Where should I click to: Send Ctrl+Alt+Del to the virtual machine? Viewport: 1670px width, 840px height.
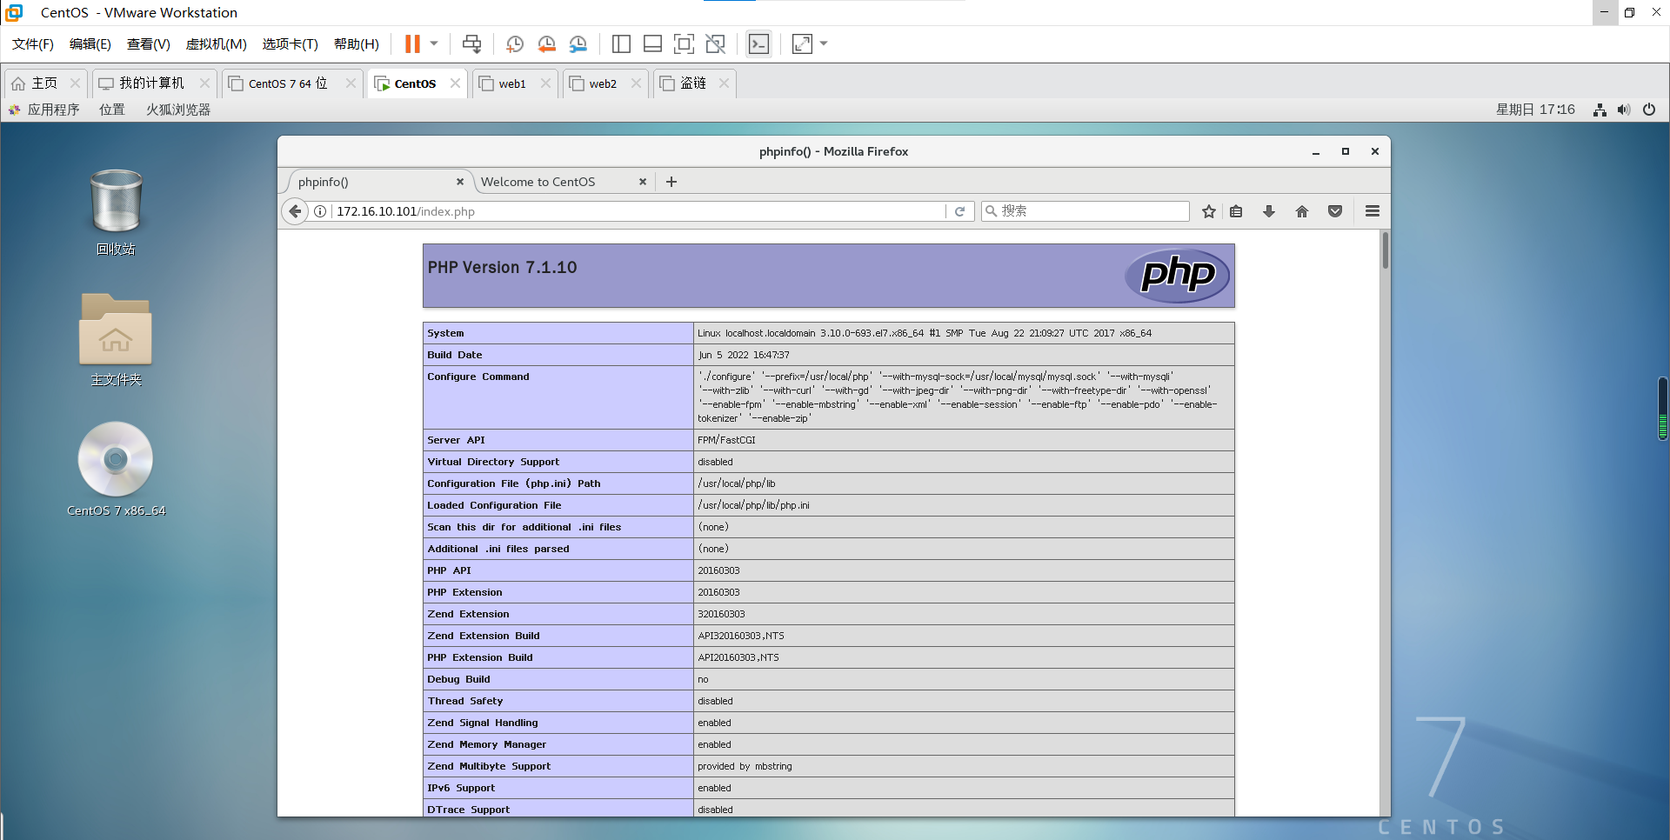coord(471,43)
